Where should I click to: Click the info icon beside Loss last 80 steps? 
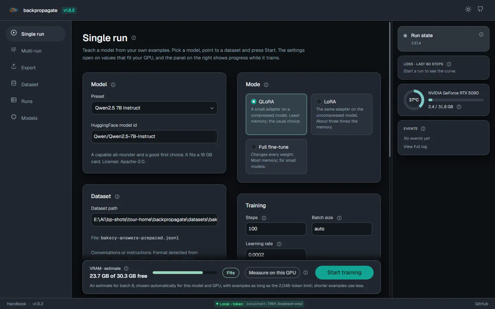click(x=449, y=64)
